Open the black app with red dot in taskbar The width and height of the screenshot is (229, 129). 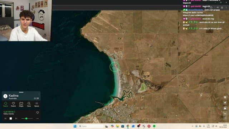point(138,126)
